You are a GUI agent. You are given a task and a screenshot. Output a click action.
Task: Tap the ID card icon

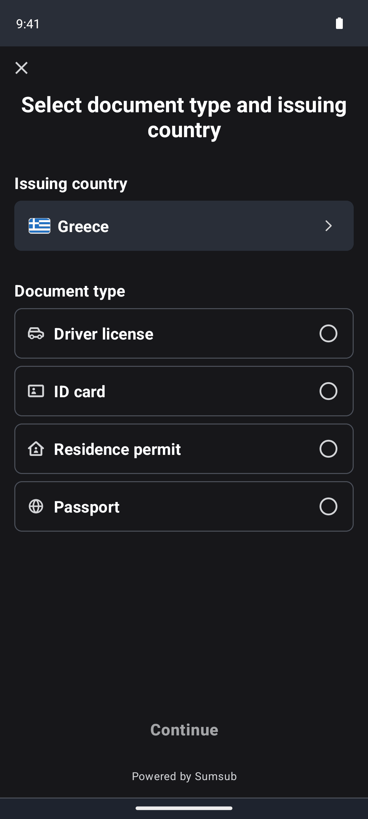point(36,391)
